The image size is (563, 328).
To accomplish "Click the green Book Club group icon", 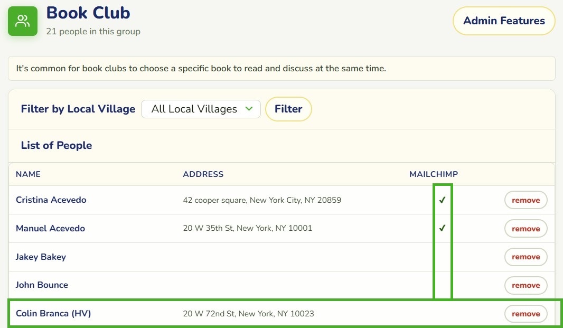I will coord(23,21).
